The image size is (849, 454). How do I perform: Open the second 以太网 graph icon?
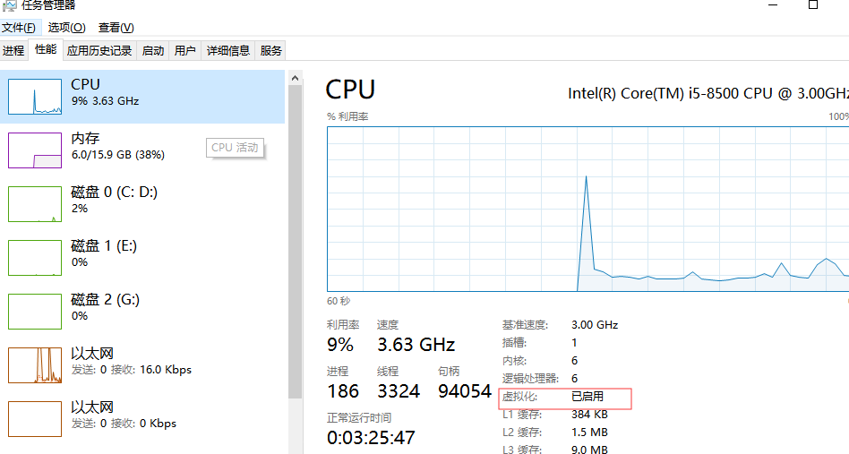tap(35, 418)
